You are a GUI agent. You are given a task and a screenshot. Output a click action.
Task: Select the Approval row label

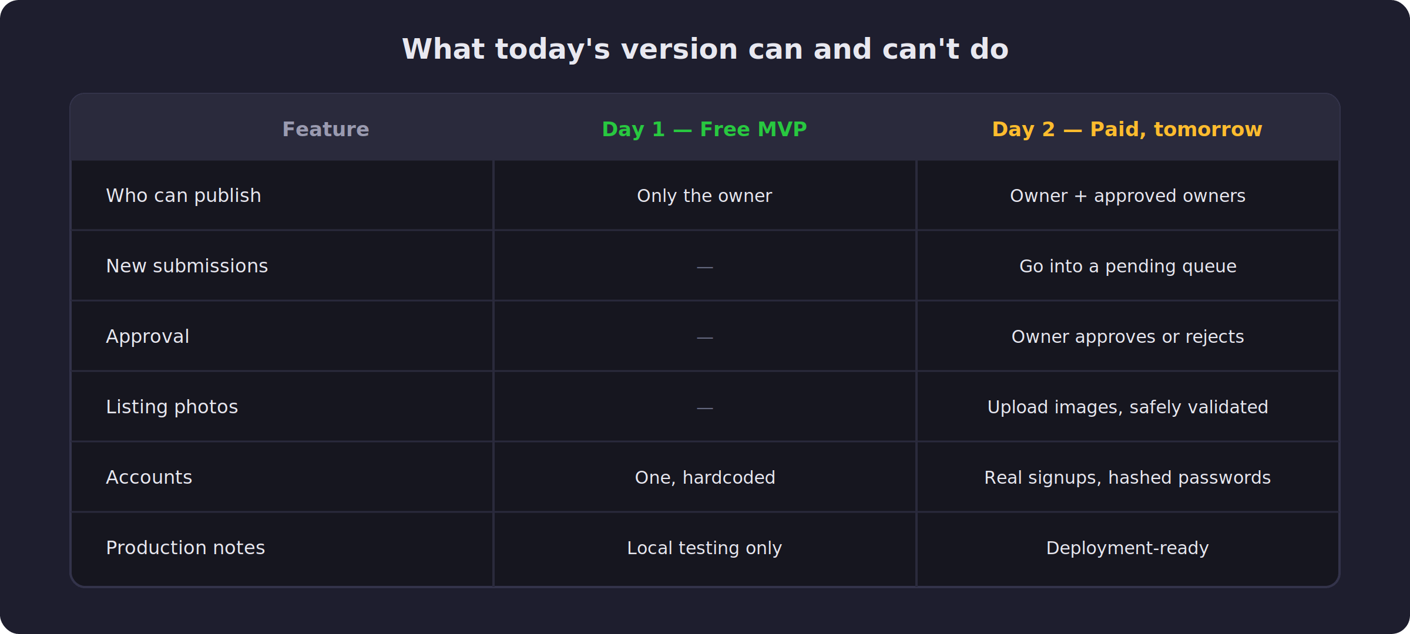click(147, 336)
